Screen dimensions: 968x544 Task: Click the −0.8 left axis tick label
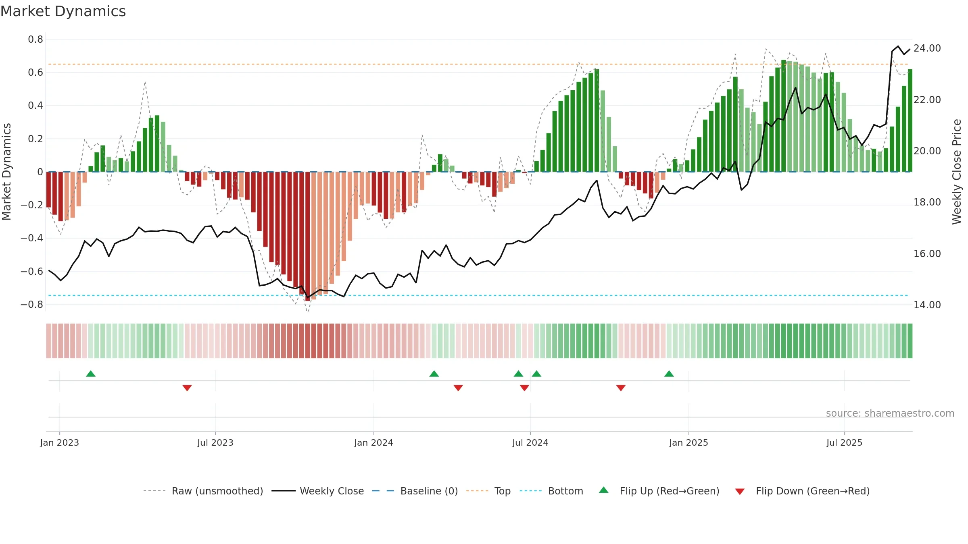point(32,305)
